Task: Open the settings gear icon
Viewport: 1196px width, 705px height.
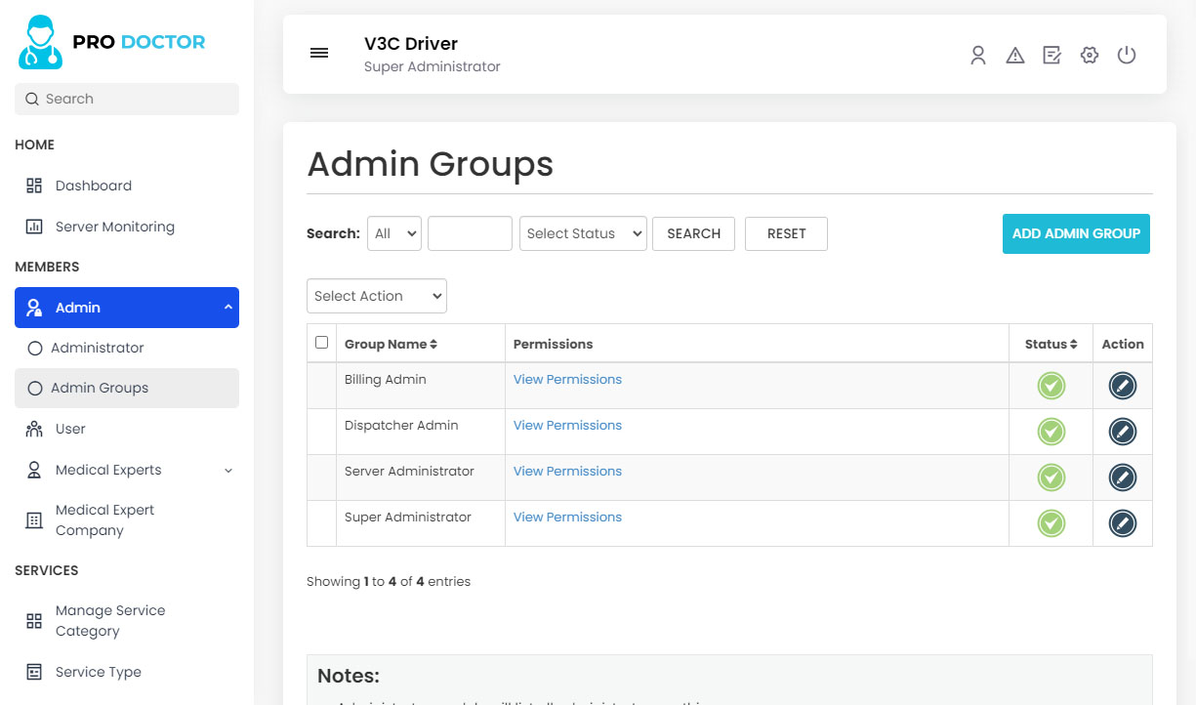Action: click(x=1089, y=56)
